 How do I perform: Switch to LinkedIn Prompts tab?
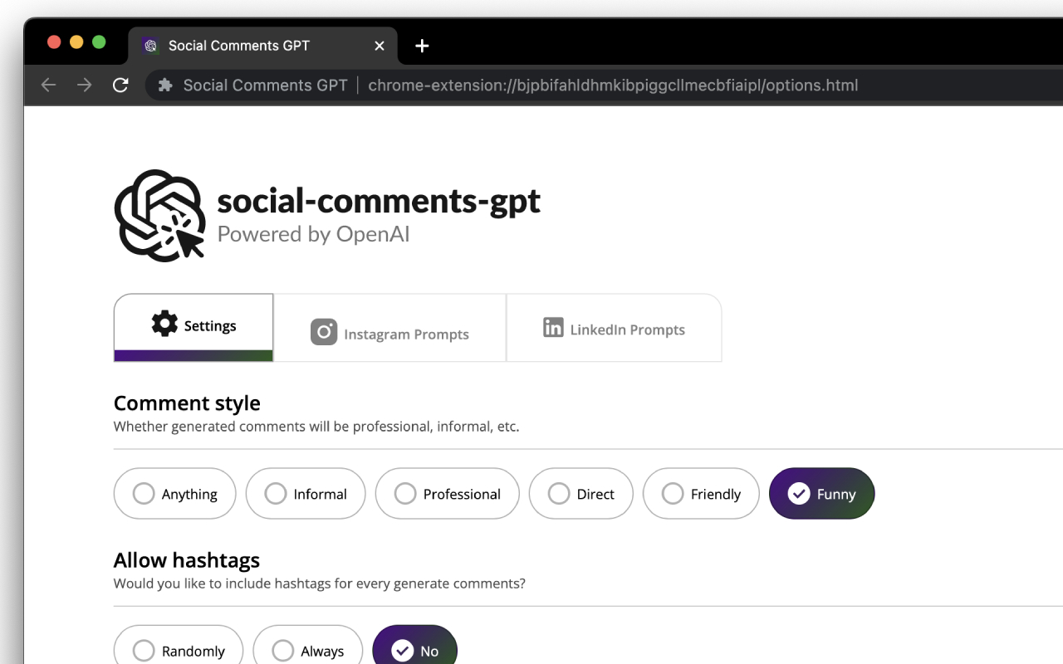click(x=614, y=327)
